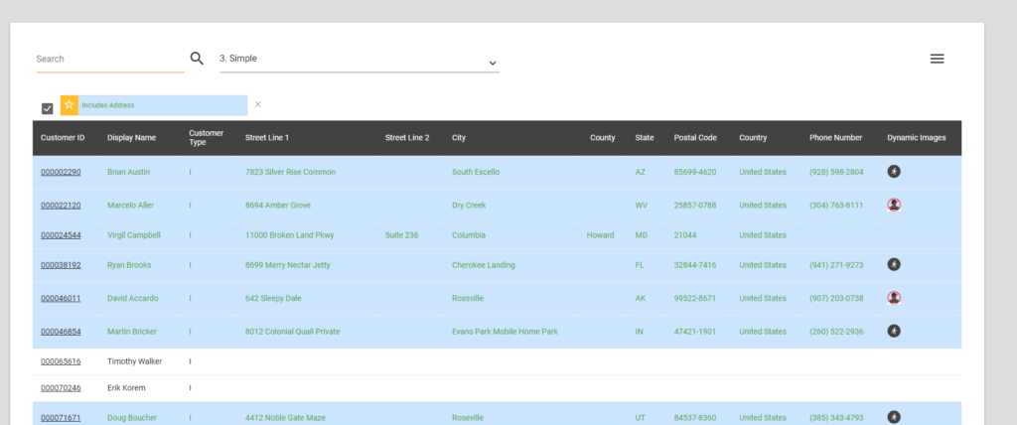Click the Postal Code column header

[x=695, y=138]
